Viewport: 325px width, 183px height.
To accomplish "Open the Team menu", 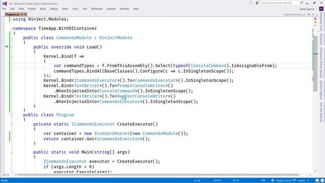I will (x=64, y=9).
